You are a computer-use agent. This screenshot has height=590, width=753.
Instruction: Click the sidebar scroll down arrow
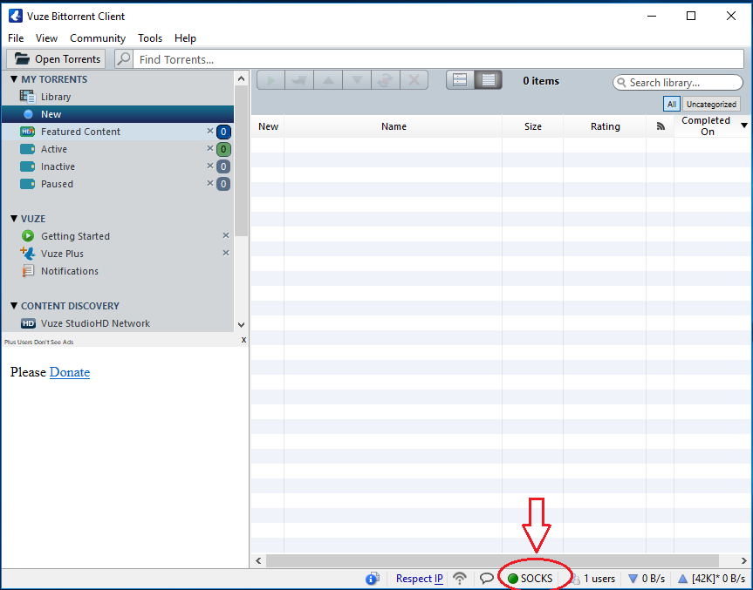(241, 325)
